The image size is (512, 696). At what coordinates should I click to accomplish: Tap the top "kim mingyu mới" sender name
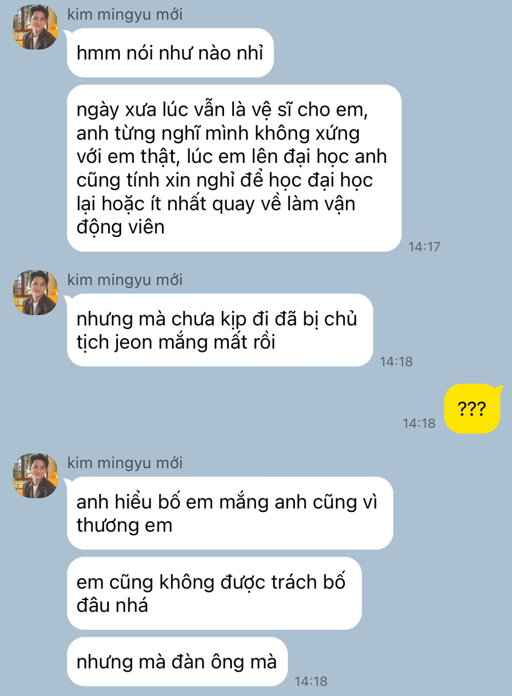(125, 14)
